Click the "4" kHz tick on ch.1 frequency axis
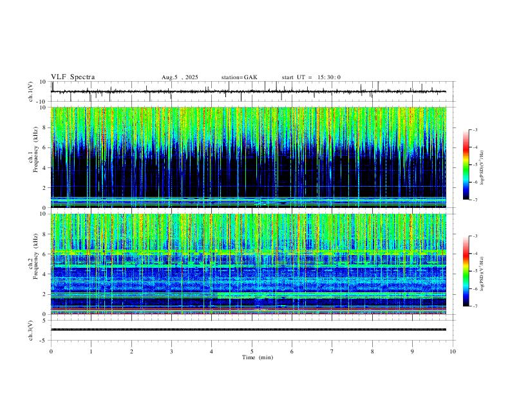 (45, 168)
